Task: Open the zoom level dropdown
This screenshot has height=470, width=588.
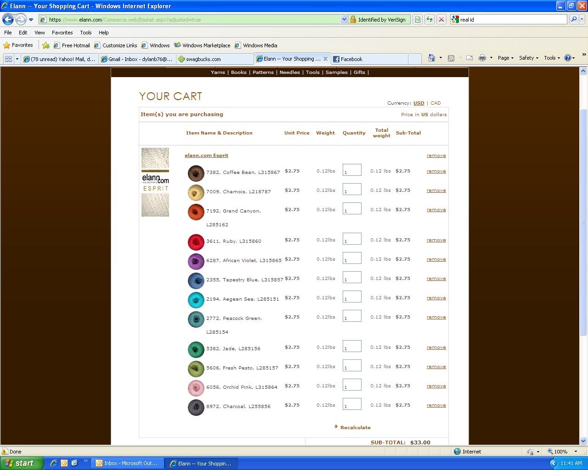Action: click(576, 452)
